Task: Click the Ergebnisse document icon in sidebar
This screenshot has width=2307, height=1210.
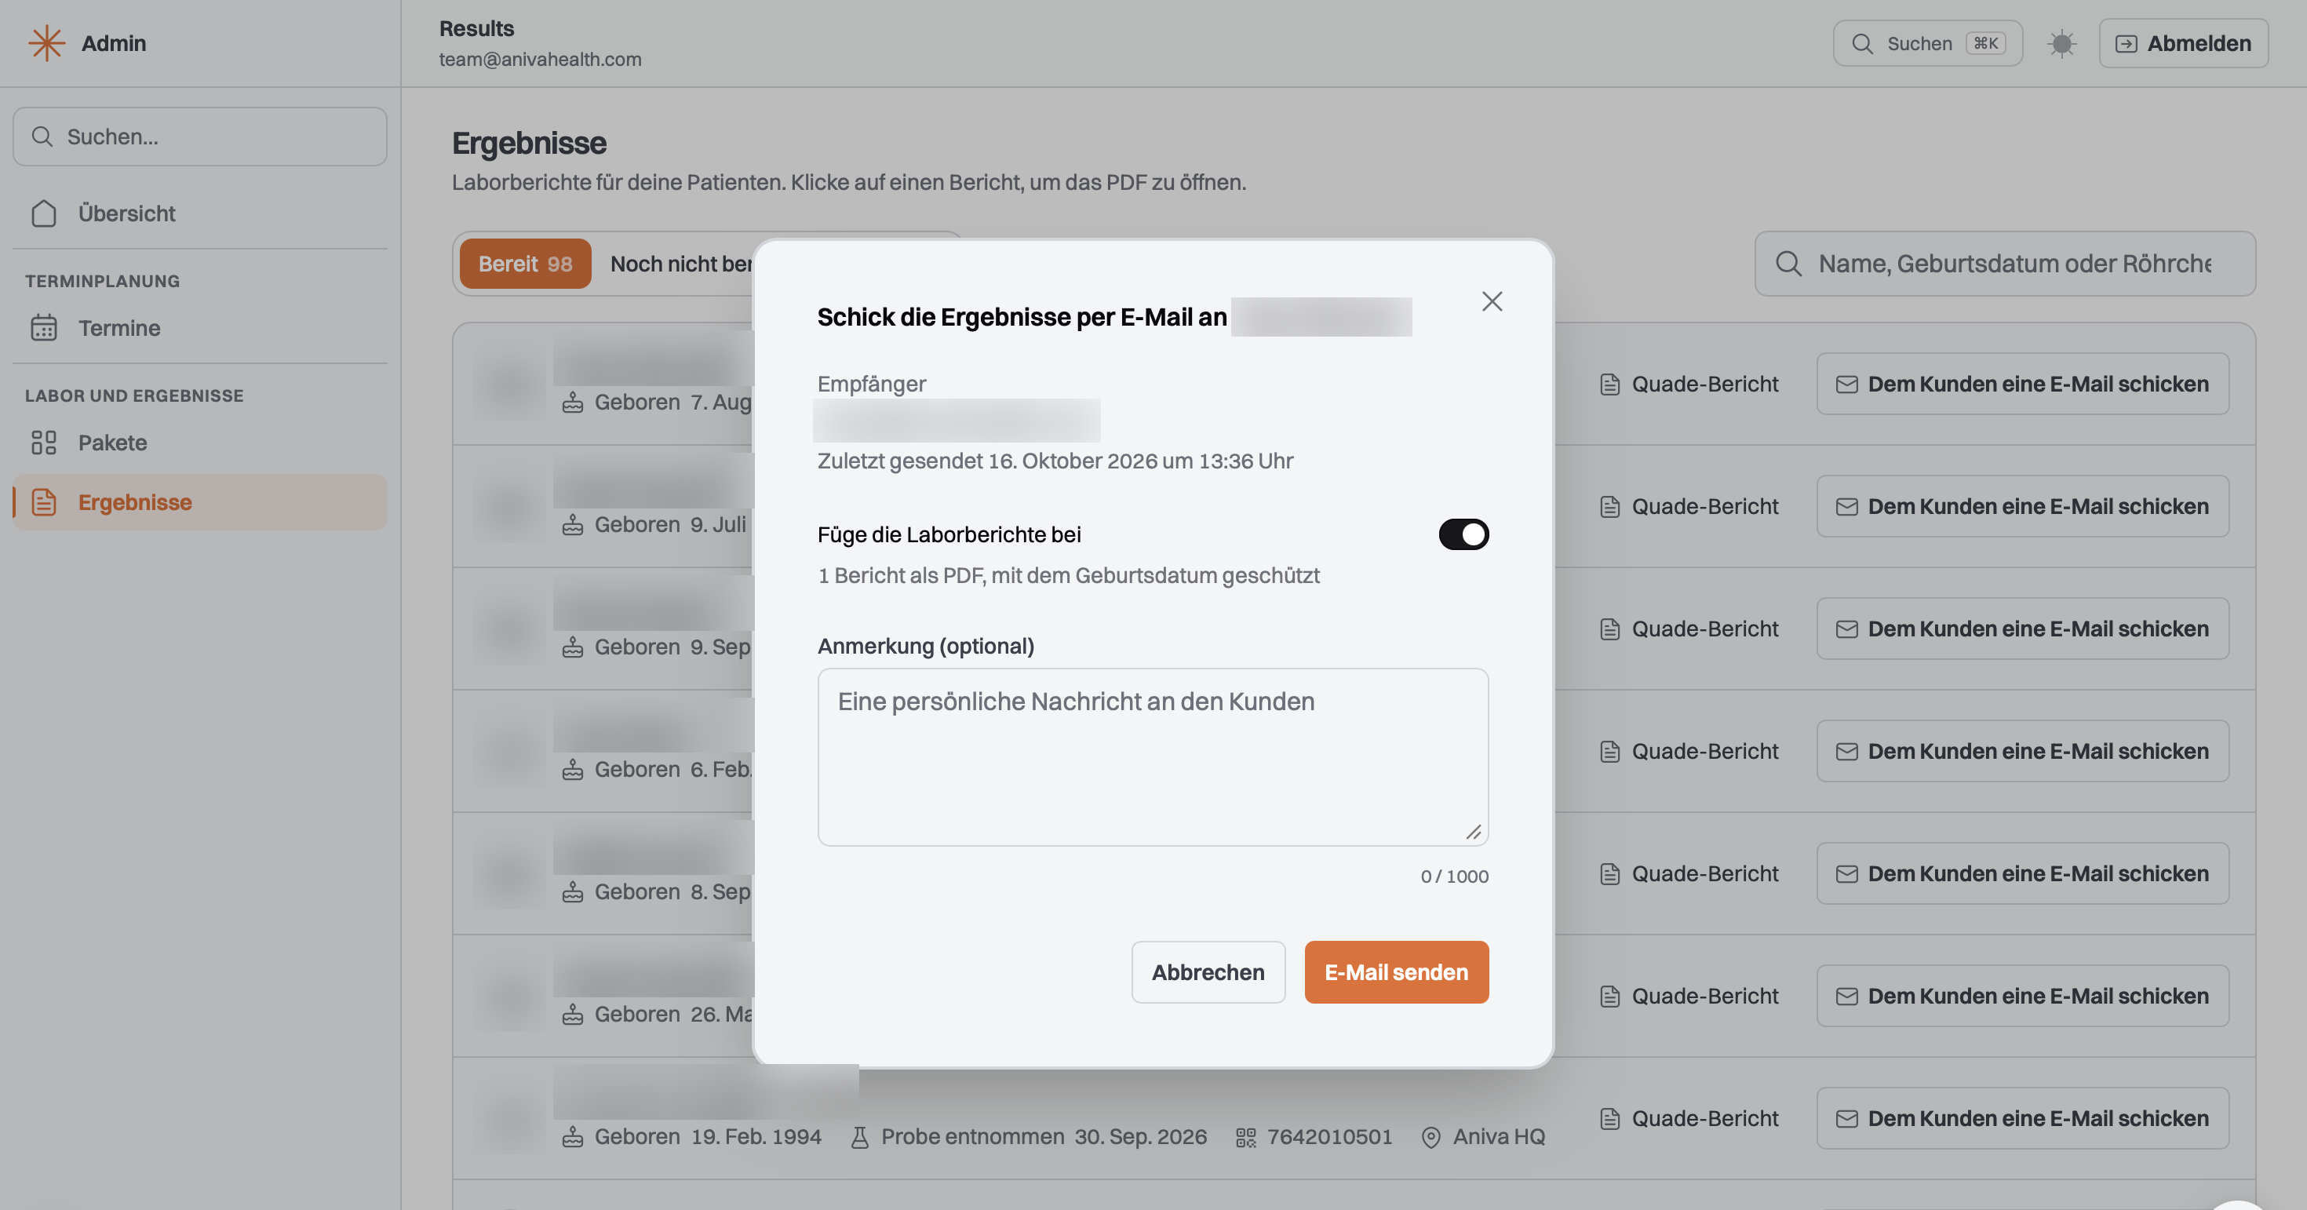Action: pyautogui.click(x=44, y=501)
